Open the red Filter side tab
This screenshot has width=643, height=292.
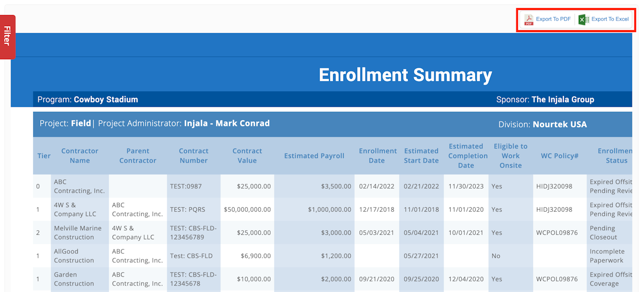[8, 37]
